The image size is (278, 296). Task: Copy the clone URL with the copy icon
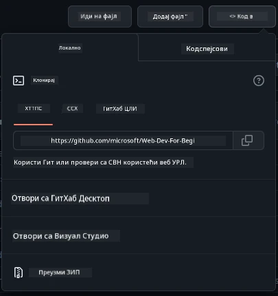pyautogui.click(x=248, y=140)
